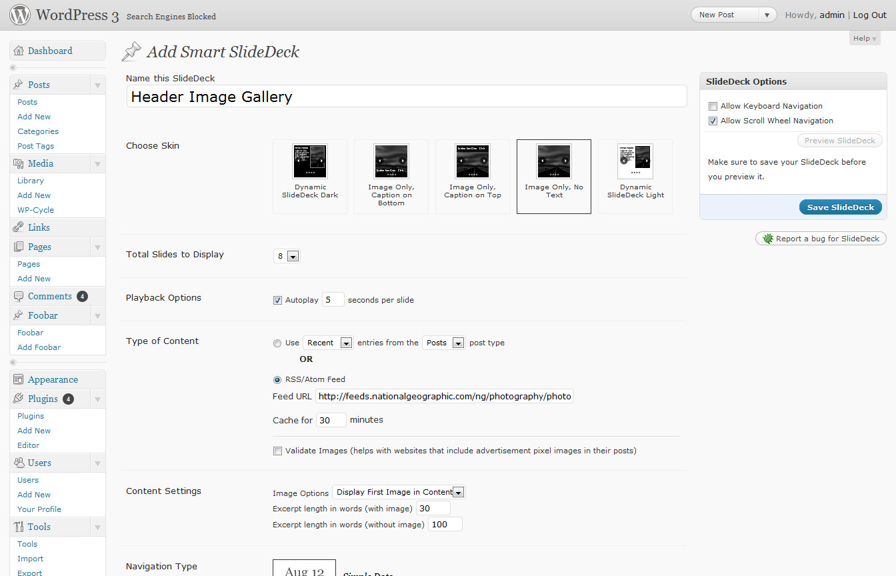896x576 pixels.
Task: Enable Allow Keyboard Navigation checkbox
Action: pos(713,107)
